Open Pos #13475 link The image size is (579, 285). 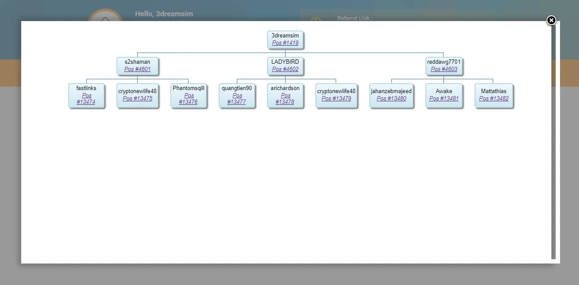[138, 98]
